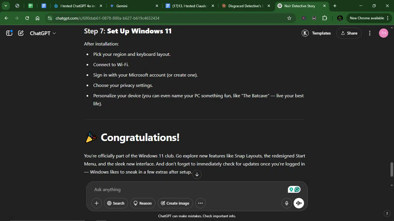Click 'Choose your privacy settings.' bullet

point(123,85)
